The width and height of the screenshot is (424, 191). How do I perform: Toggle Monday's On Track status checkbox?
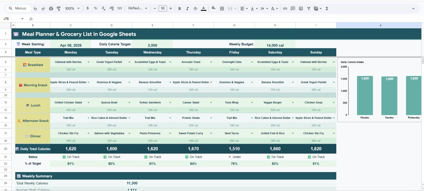click(64, 157)
